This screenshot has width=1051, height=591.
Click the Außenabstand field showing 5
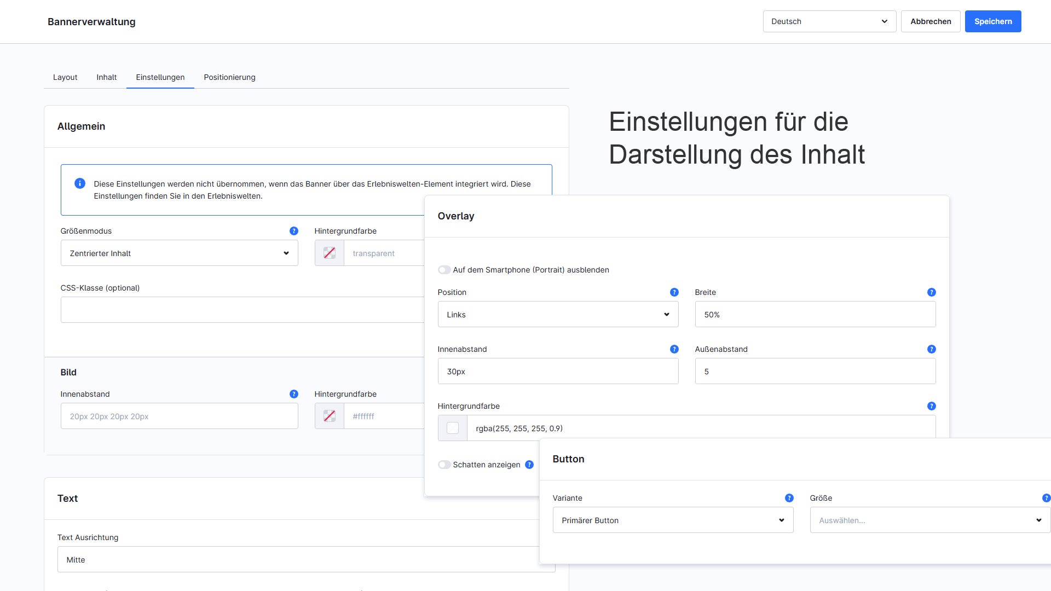(x=816, y=371)
